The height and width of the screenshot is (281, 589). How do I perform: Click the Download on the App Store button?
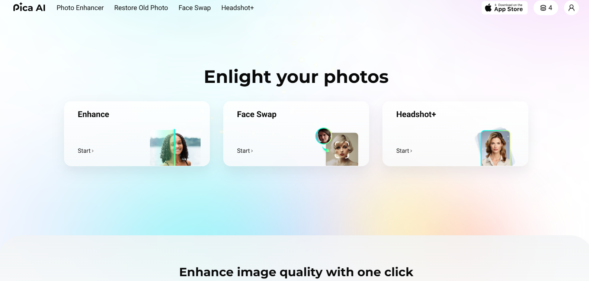click(x=505, y=8)
